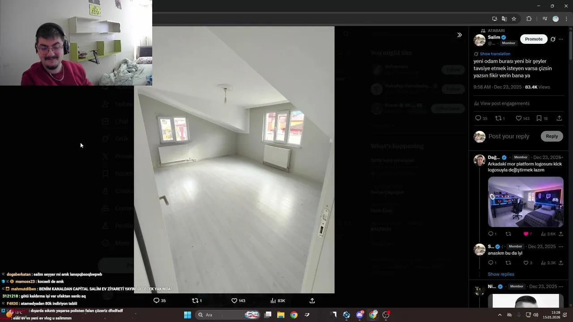Open Chrome profile avatar
The height and width of the screenshot is (322, 573).
pyautogui.click(x=556, y=19)
